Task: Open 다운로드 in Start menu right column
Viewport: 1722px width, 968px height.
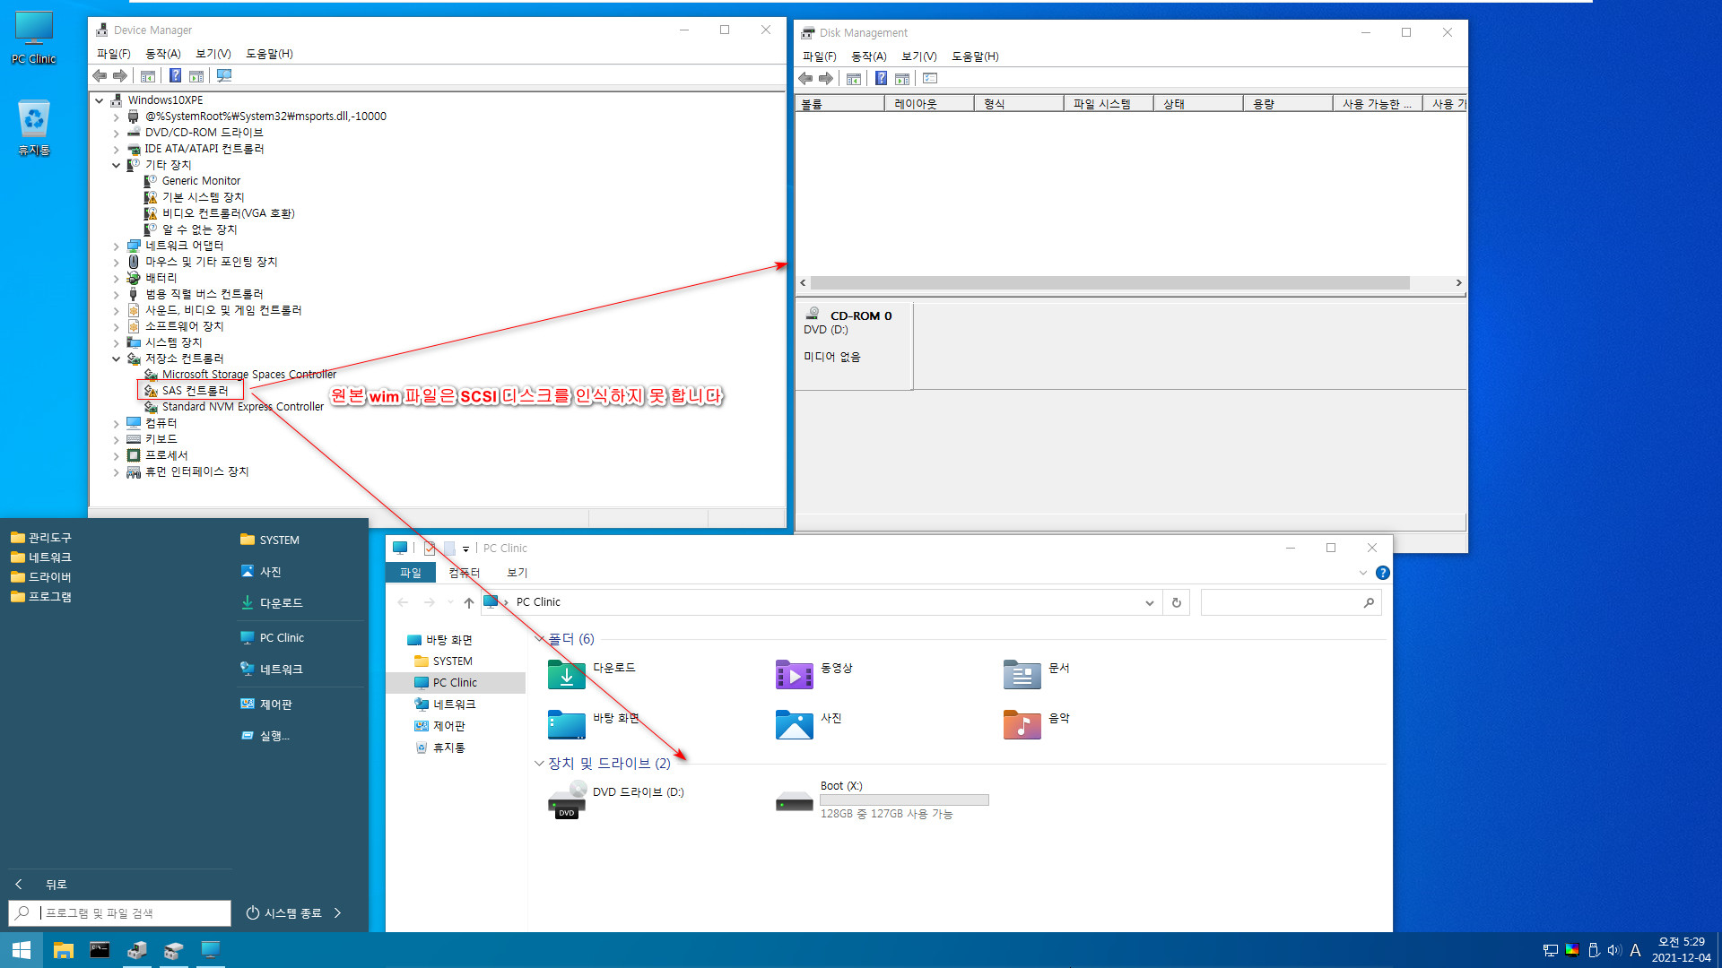Action: [x=272, y=603]
